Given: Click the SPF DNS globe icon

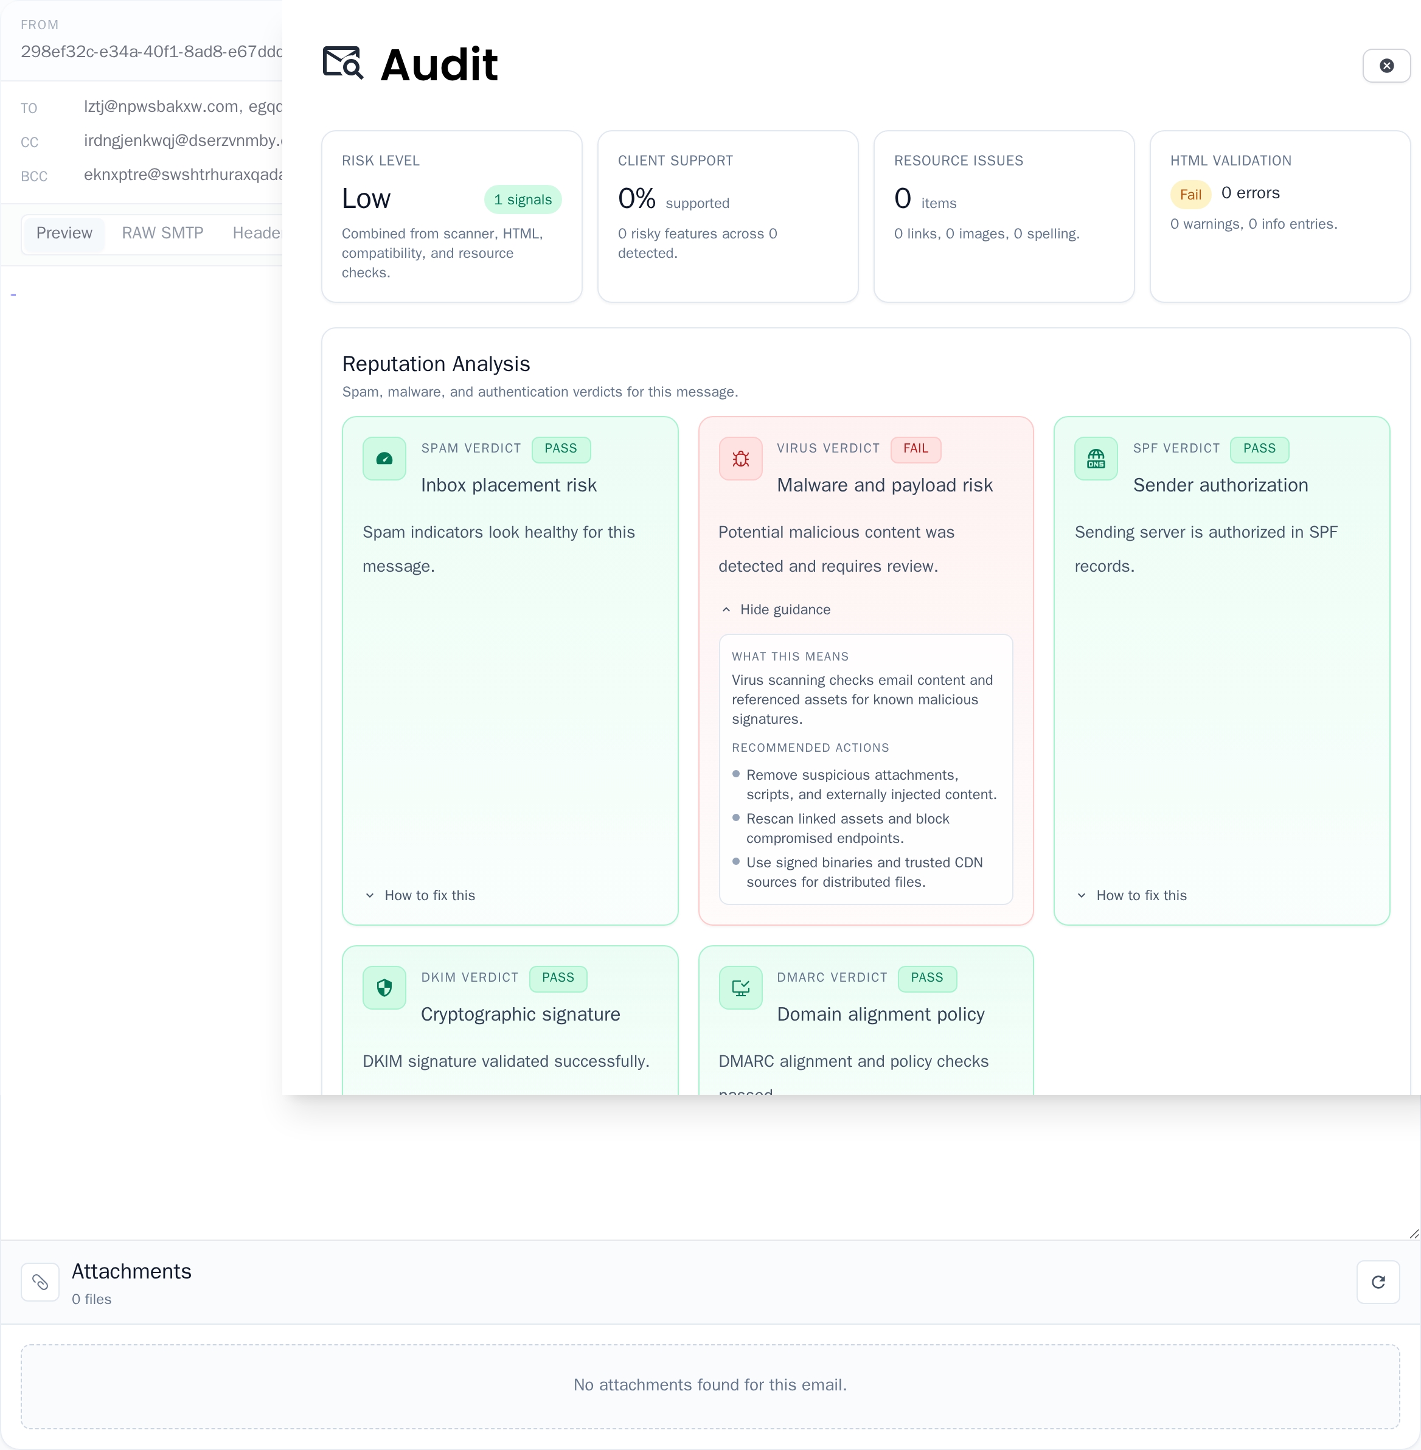Looking at the screenshot, I should coord(1096,458).
